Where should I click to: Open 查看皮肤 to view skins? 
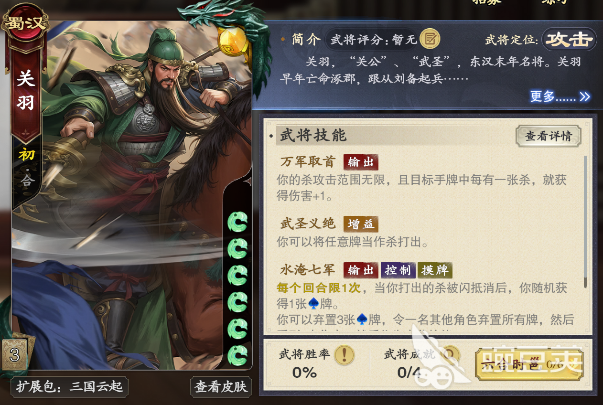(221, 386)
